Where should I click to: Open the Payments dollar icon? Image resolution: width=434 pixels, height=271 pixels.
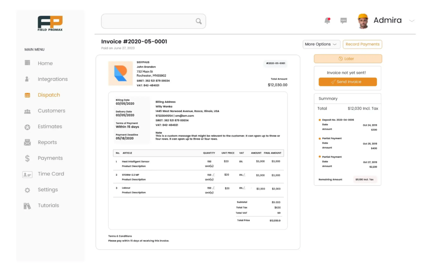coord(28,158)
